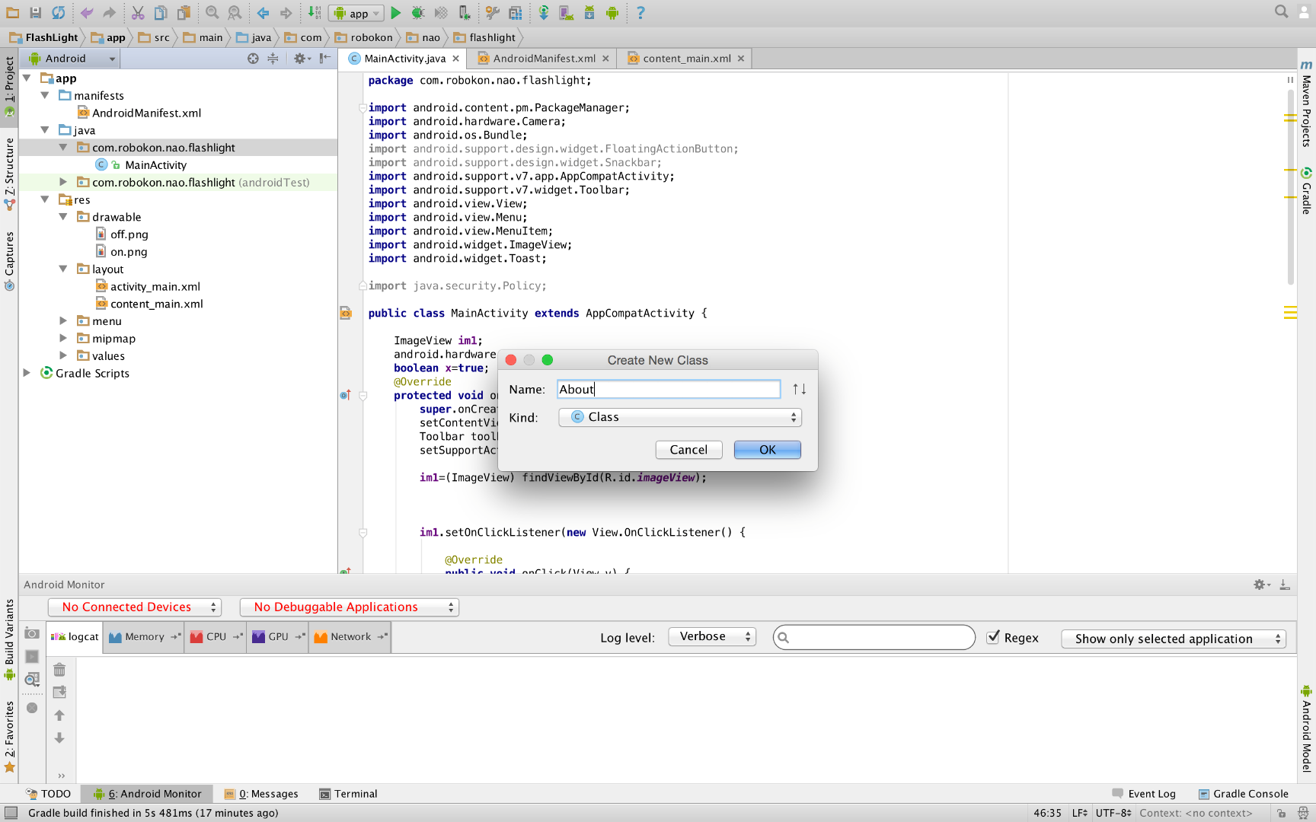
Task: Clear logcat with trash icon
Action: [x=59, y=670]
